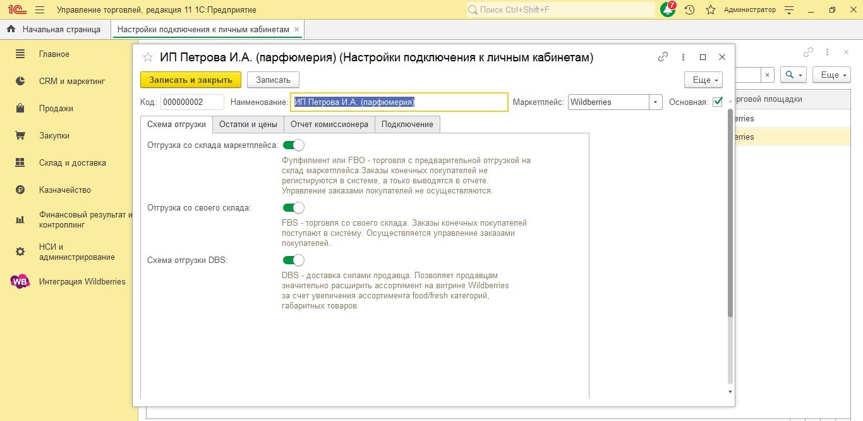
Task: Open favorites star in the top bar
Action: [711, 10]
